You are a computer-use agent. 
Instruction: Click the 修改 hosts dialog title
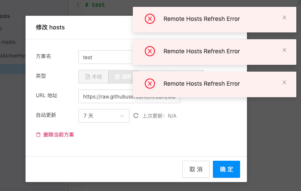click(50, 27)
